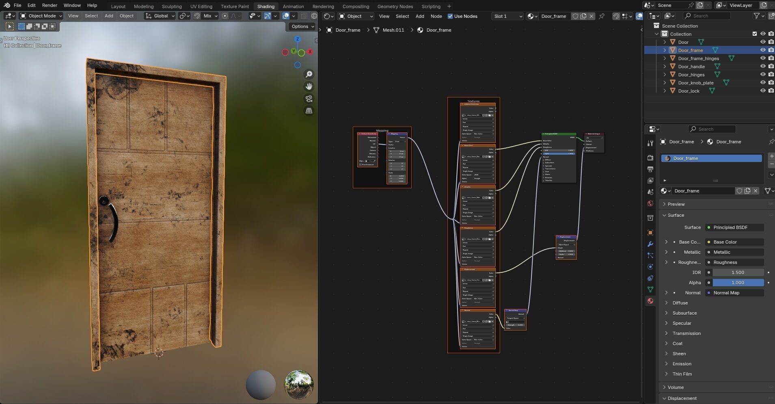The image size is (775, 404).
Task: Click Mesh.011 in the node editor breadcrumb
Action: [393, 30]
